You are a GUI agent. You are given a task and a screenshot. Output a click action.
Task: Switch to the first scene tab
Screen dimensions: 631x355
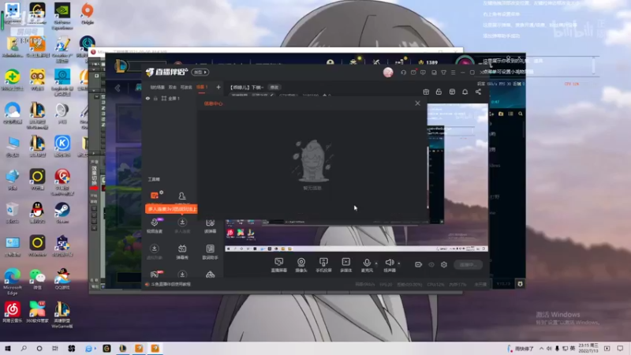pos(157,87)
